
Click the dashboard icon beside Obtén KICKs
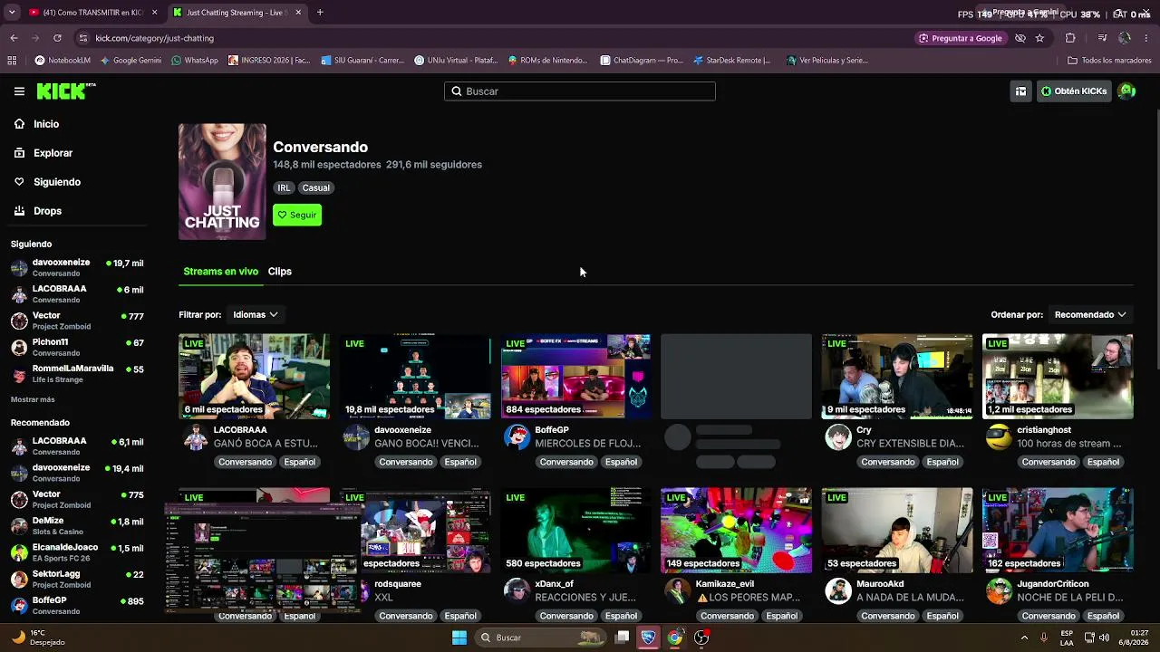pyautogui.click(x=1020, y=91)
